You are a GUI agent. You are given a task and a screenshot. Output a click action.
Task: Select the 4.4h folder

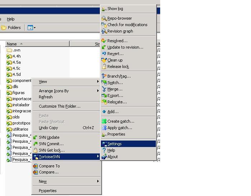click(x=14, y=56)
